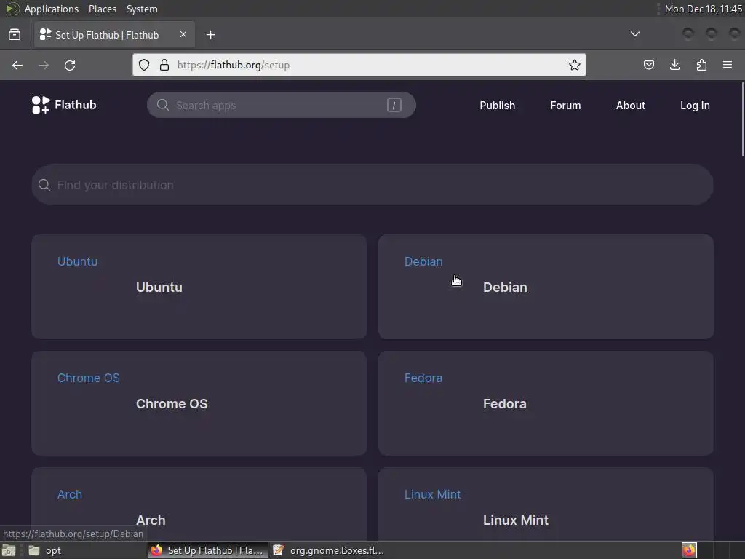Open the Extensions puzzle icon

coord(701,65)
